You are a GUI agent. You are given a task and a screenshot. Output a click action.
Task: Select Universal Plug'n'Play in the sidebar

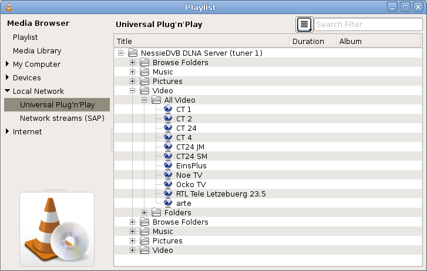pos(57,105)
